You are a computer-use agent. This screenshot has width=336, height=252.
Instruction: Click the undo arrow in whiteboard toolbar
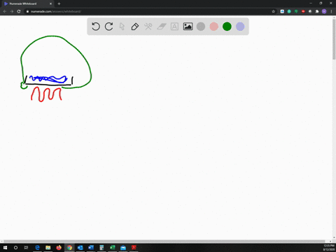coord(96,27)
